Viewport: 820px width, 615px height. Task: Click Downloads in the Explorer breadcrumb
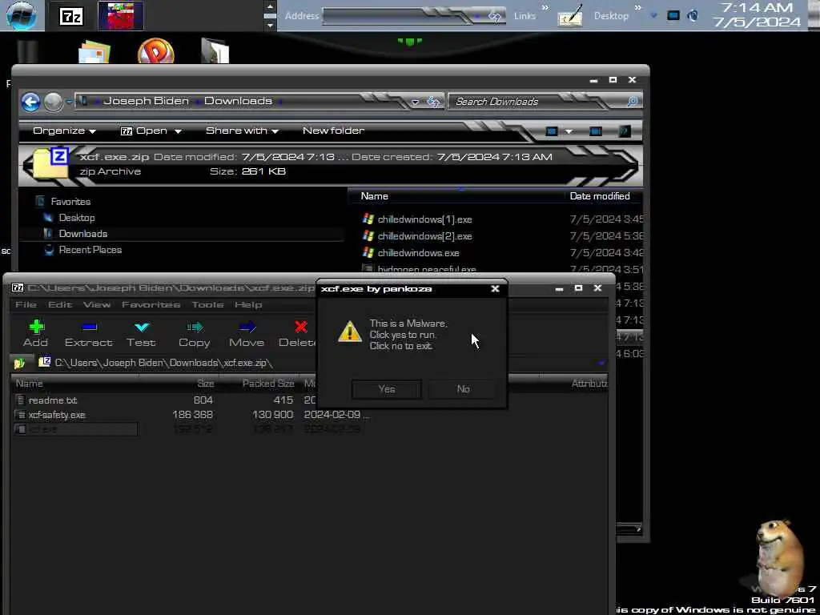[x=238, y=101]
